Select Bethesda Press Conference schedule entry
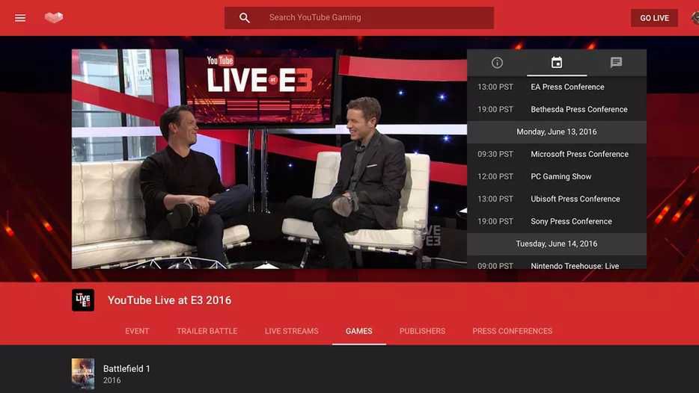The height and width of the screenshot is (393, 699). pos(557,109)
